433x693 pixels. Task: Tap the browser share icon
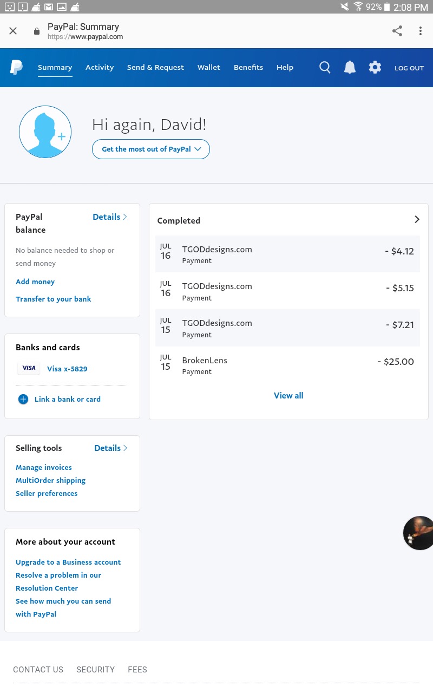point(397,31)
